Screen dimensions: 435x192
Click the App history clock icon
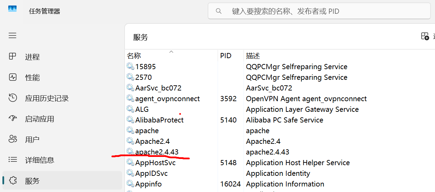pos(13,98)
